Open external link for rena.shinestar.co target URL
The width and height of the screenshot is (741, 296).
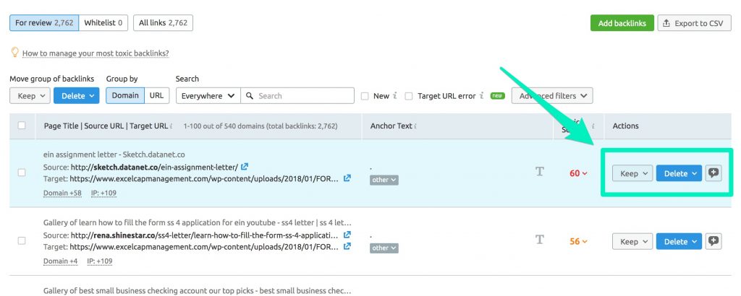point(347,246)
